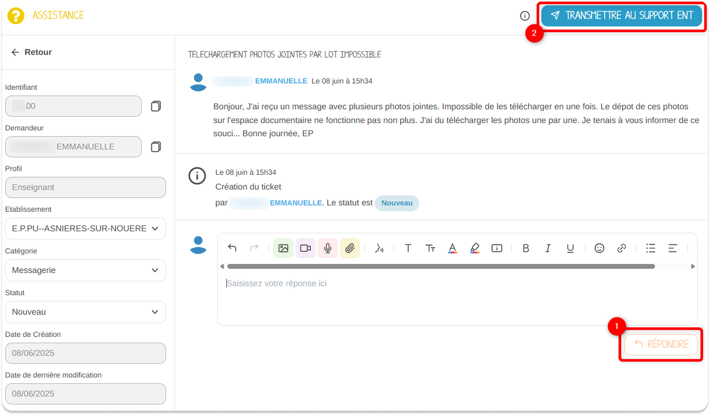Toggle bulleted list in editor toolbar

click(x=651, y=248)
